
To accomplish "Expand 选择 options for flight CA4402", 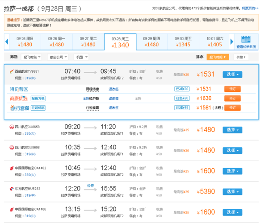I will pos(232,171).
